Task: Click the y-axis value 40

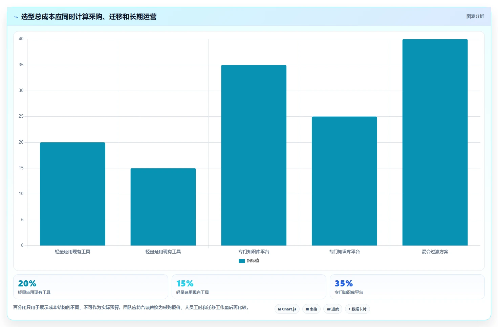Action: point(21,39)
